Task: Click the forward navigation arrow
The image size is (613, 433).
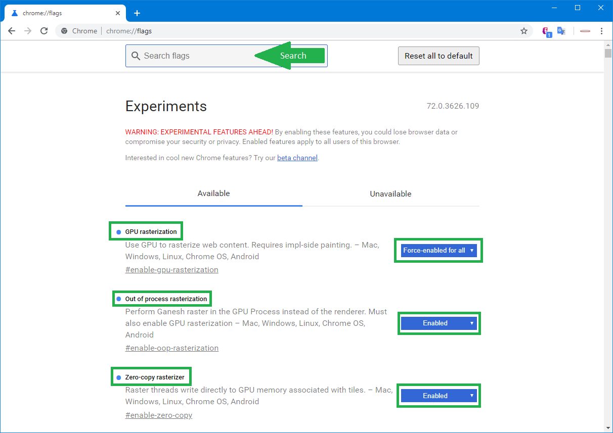Action: tap(28, 31)
